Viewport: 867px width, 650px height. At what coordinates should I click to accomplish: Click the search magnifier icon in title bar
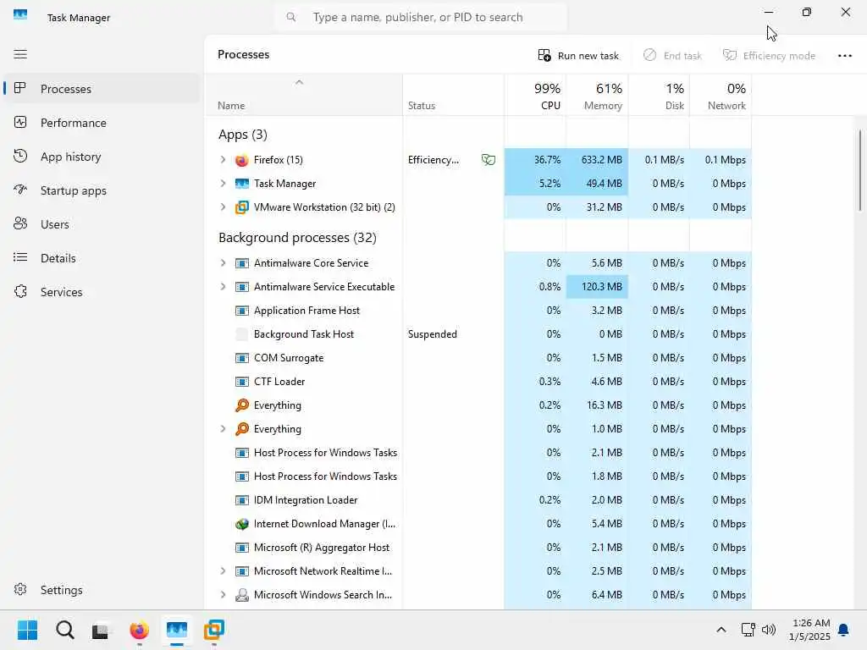click(291, 17)
